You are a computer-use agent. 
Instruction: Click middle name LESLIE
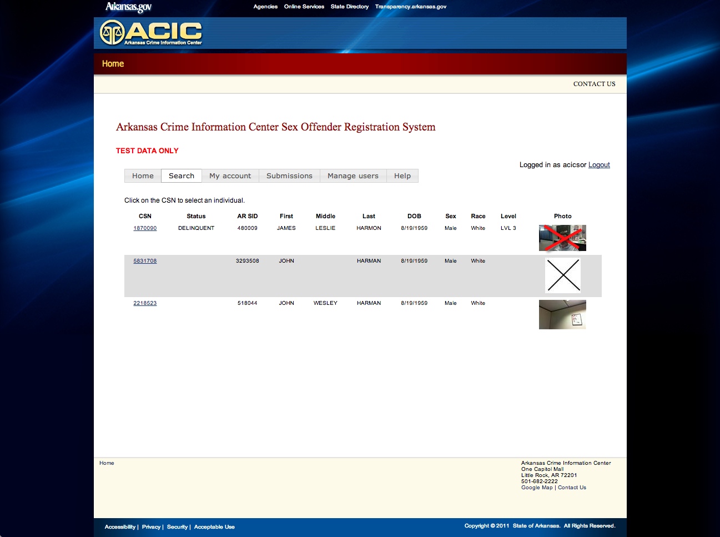pos(325,228)
